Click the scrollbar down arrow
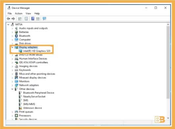The image size is (175, 129). 168,118
